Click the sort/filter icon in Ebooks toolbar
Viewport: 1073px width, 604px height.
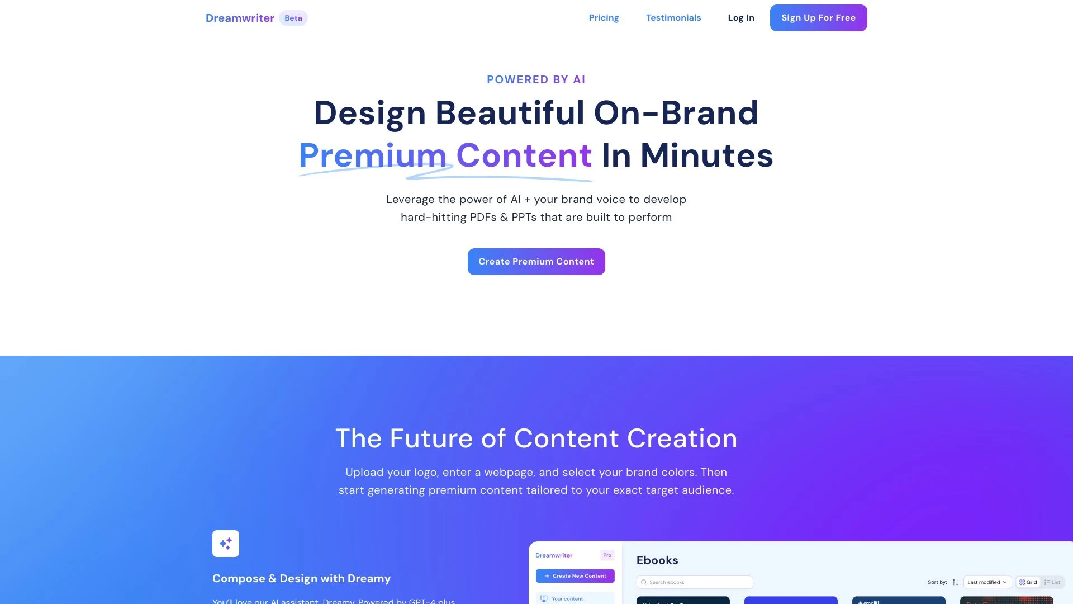tap(956, 583)
